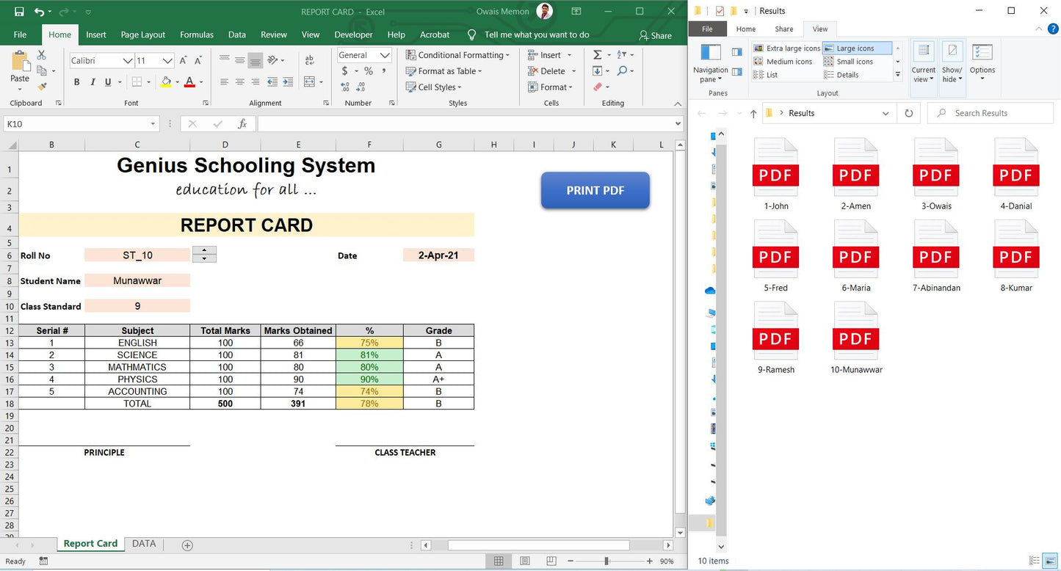1061x571 pixels.
Task: Open the Calibri font name dropdown
Action: tap(128, 61)
